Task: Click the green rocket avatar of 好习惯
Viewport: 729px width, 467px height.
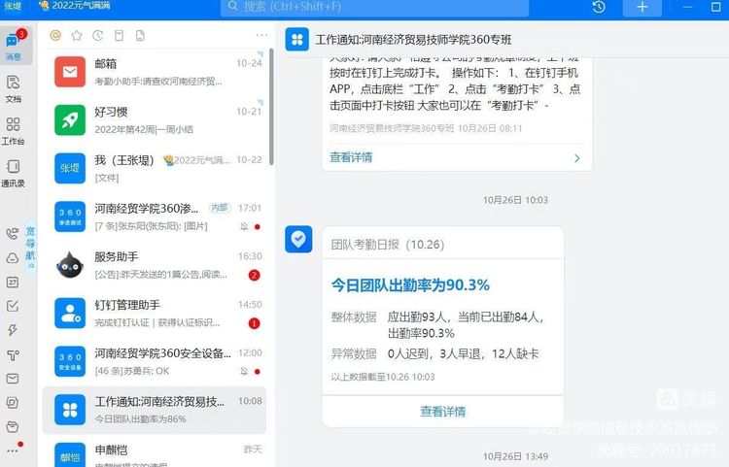Action: pos(70,120)
